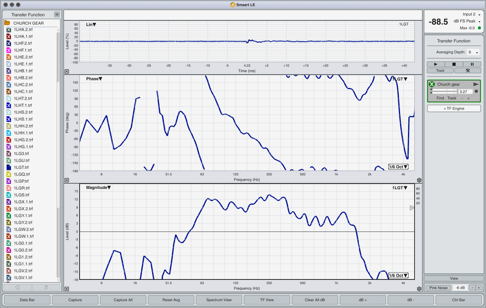Open the Phase plot 1/6 Oct smoothing dropdown

[x=398, y=167]
